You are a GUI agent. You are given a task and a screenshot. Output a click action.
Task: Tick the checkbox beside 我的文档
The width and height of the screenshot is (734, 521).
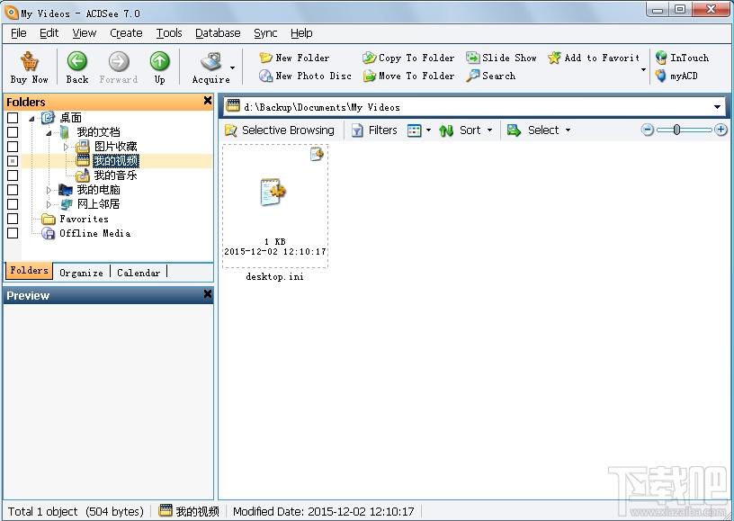tap(13, 132)
